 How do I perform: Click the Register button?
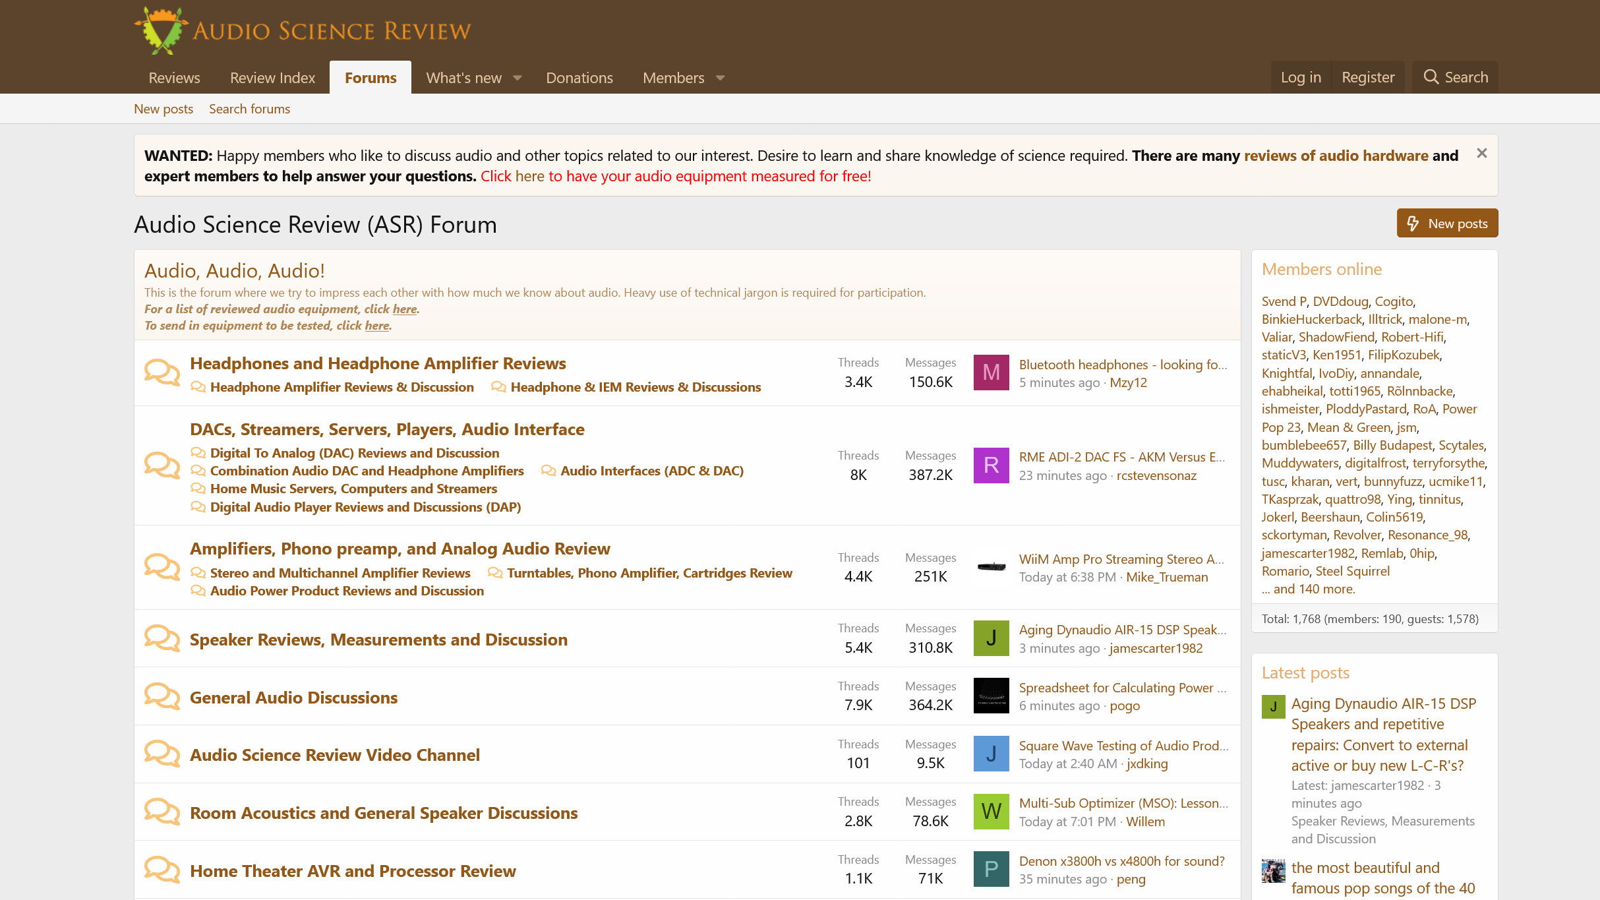pos(1367,77)
